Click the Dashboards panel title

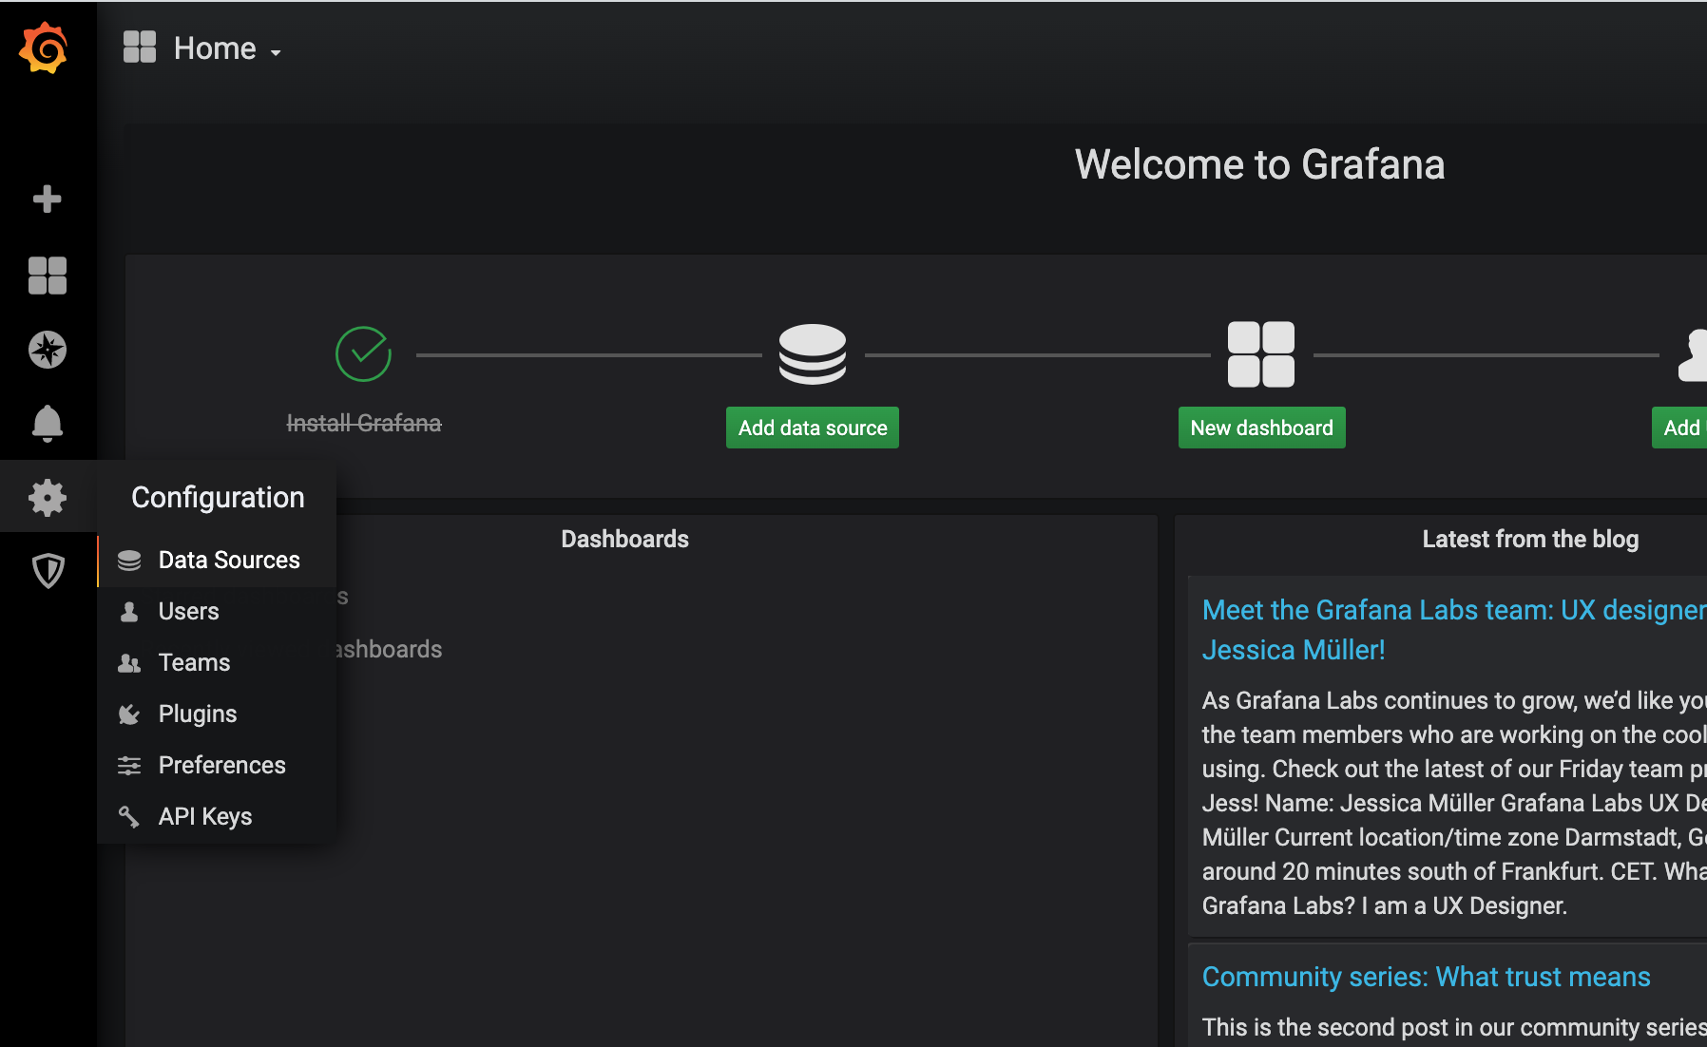(624, 539)
